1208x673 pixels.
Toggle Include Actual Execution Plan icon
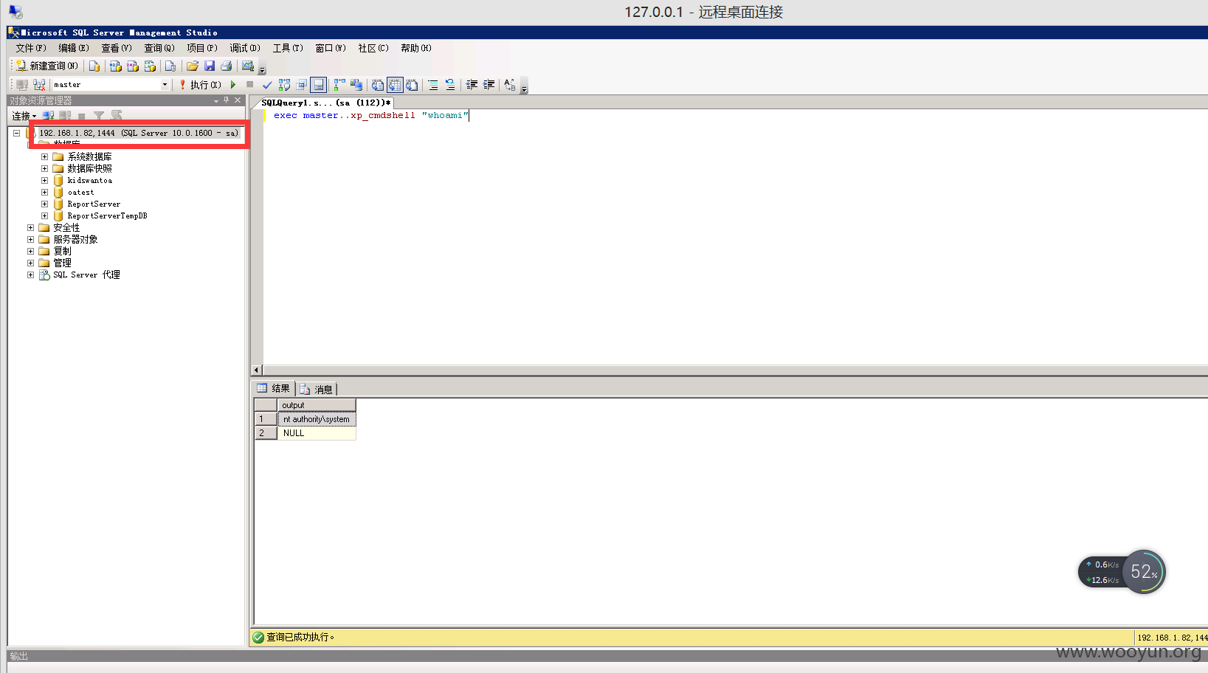tap(339, 85)
